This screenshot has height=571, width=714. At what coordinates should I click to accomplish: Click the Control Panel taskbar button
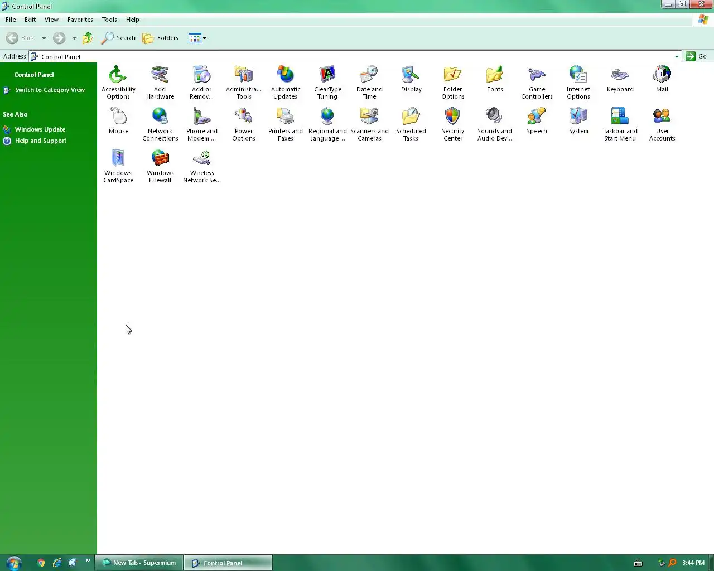[228, 563]
